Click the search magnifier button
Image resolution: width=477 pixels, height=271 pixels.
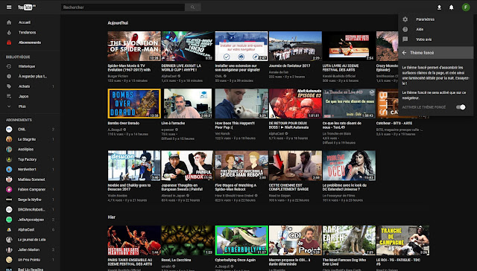point(192,7)
